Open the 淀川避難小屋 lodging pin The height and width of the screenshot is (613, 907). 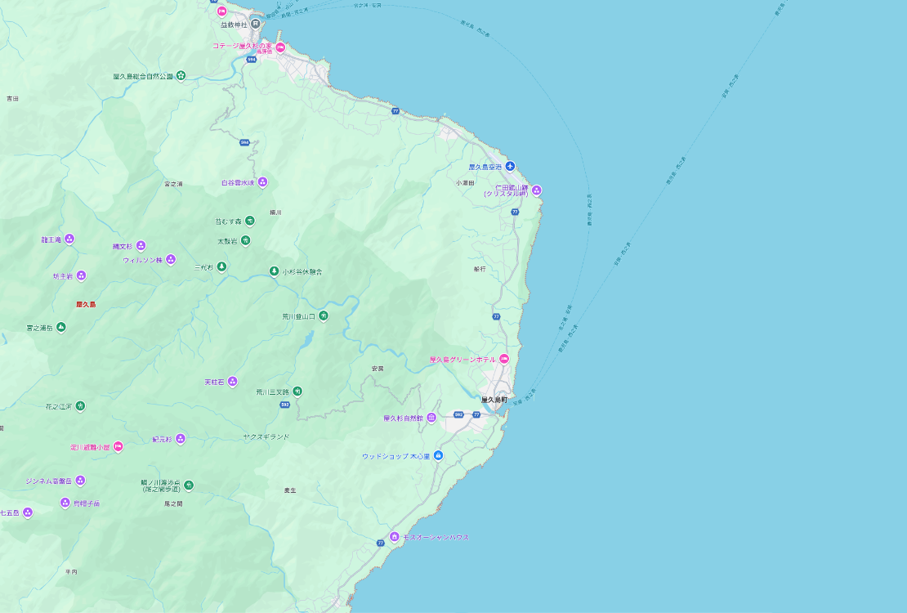coord(118,447)
